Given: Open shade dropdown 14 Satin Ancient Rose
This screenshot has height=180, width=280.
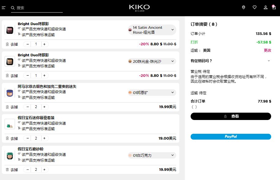Looking at the screenshot, I should [x=152, y=30].
